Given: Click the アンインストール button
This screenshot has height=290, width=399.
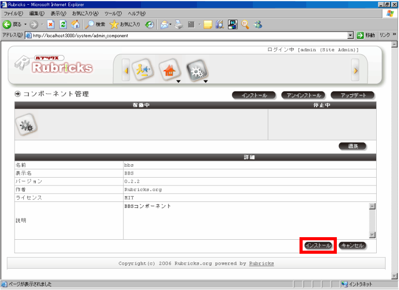Looking at the screenshot, I should (x=303, y=95).
